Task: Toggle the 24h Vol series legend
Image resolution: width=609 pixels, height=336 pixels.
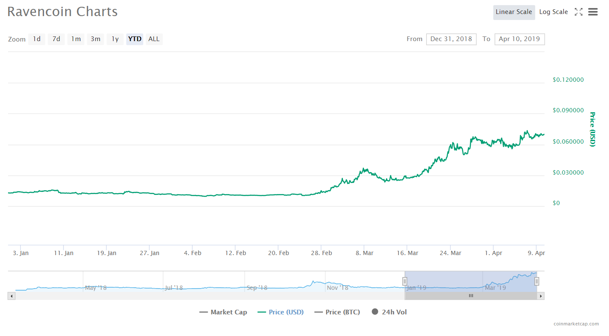Action: coord(389,312)
